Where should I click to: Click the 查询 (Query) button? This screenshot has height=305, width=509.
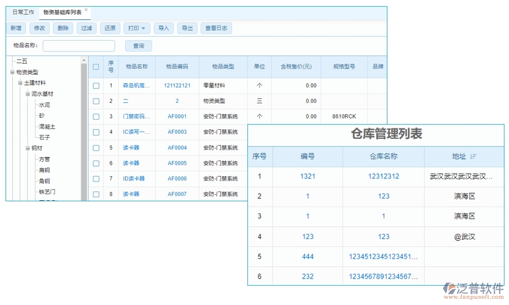138,46
